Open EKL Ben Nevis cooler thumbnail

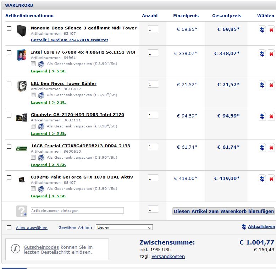click(x=22, y=86)
